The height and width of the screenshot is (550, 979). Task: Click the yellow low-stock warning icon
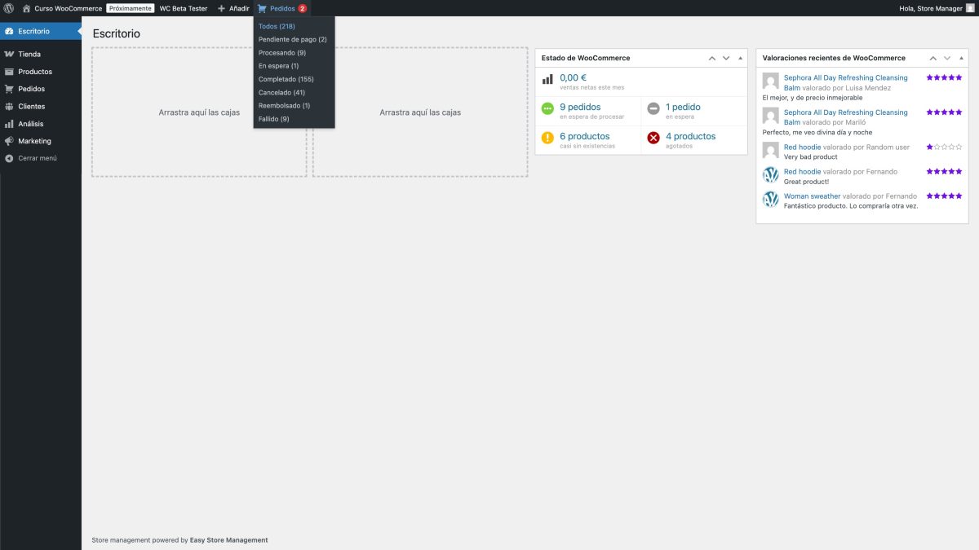(x=547, y=138)
